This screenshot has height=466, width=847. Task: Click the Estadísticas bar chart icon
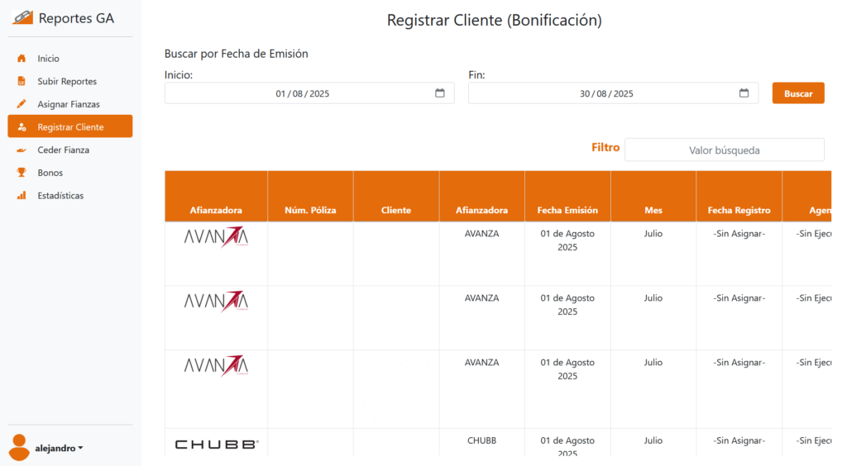tap(22, 196)
